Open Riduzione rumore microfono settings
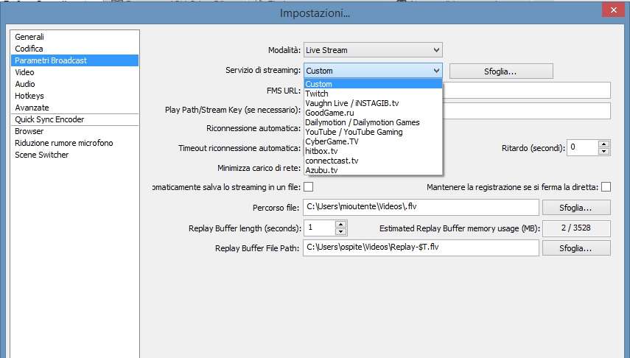Image resolution: width=630 pixels, height=358 pixels. (x=64, y=143)
